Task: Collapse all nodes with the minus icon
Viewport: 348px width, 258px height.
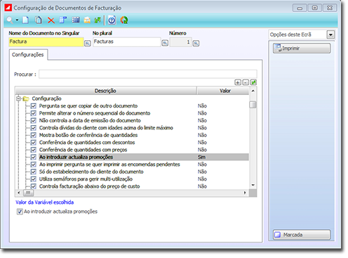Action: 246,82
